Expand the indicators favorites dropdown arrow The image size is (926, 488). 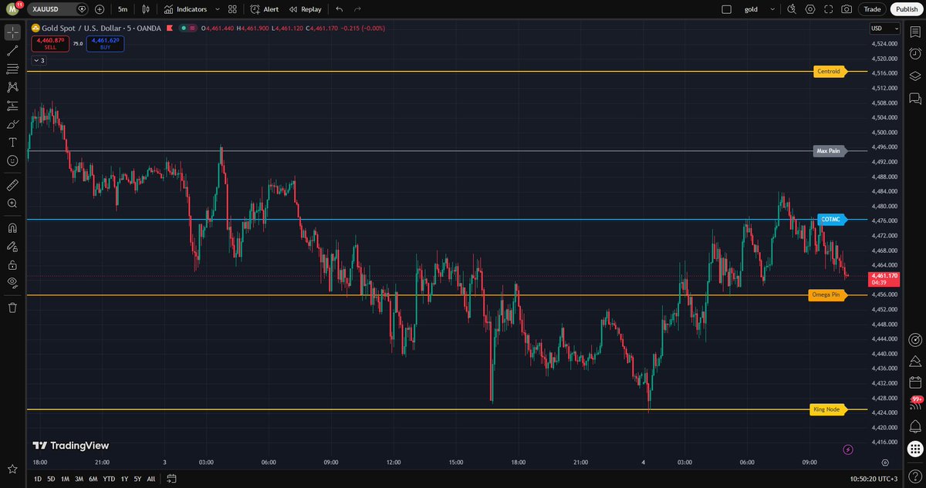click(x=217, y=9)
